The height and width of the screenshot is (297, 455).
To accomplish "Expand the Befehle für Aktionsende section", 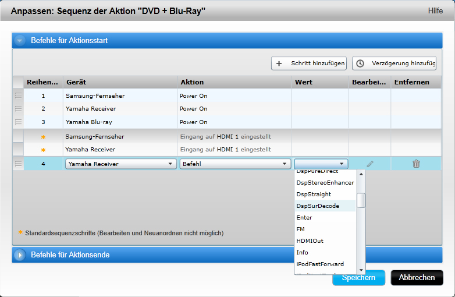I will [20, 255].
